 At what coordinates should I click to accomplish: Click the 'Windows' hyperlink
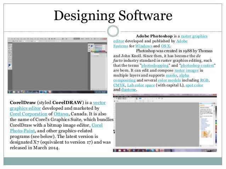tap(144, 46)
